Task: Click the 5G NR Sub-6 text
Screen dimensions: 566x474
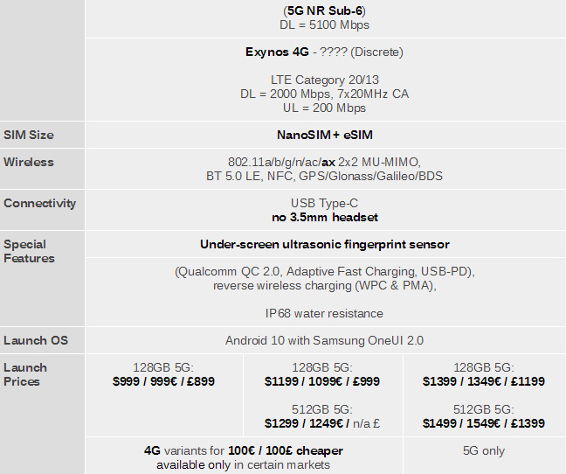Action: (x=325, y=10)
